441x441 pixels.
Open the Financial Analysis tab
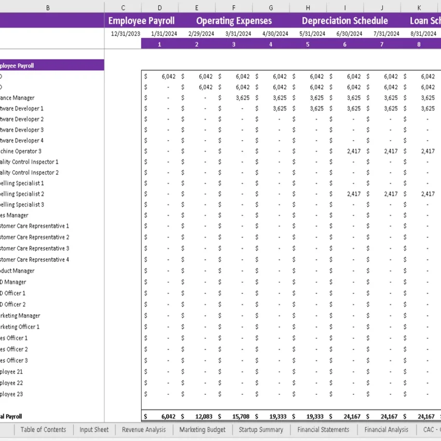386,430
